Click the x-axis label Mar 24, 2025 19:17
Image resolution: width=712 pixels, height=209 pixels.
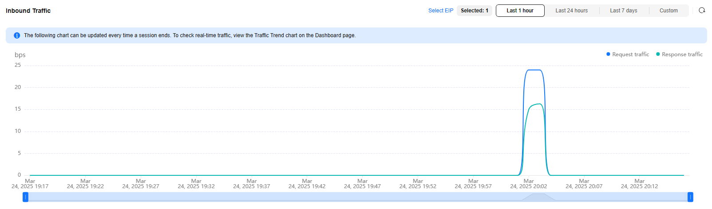30,184
